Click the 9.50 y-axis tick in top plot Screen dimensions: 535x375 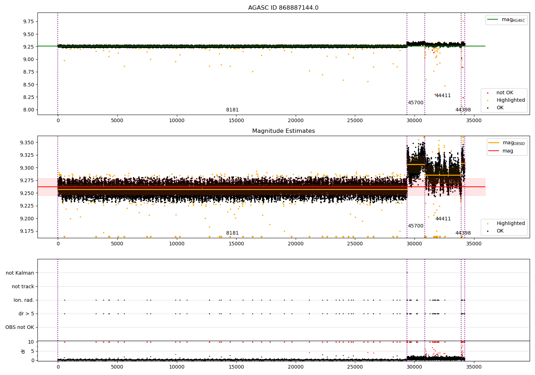coord(29,35)
